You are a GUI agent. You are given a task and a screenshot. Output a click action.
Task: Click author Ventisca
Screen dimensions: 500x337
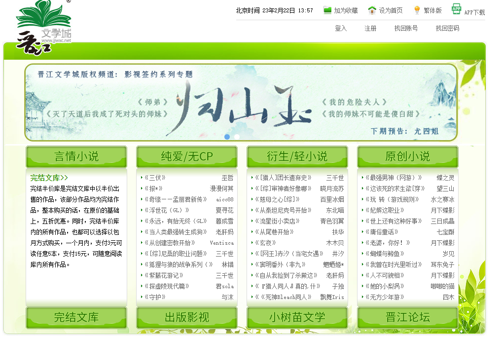221,243
